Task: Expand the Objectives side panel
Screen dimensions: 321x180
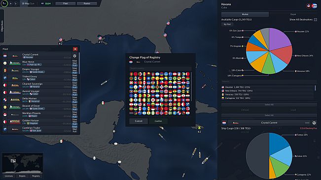Action: pyautogui.click(x=2, y=26)
